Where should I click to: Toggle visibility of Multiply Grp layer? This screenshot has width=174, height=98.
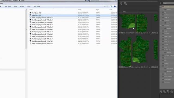(x=163, y=50)
